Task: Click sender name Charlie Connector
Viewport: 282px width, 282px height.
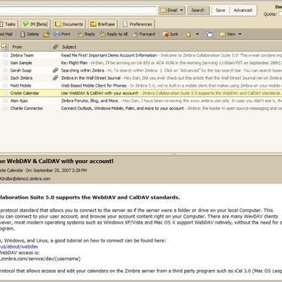Action: pyautogui.click(x=27, y=108)
